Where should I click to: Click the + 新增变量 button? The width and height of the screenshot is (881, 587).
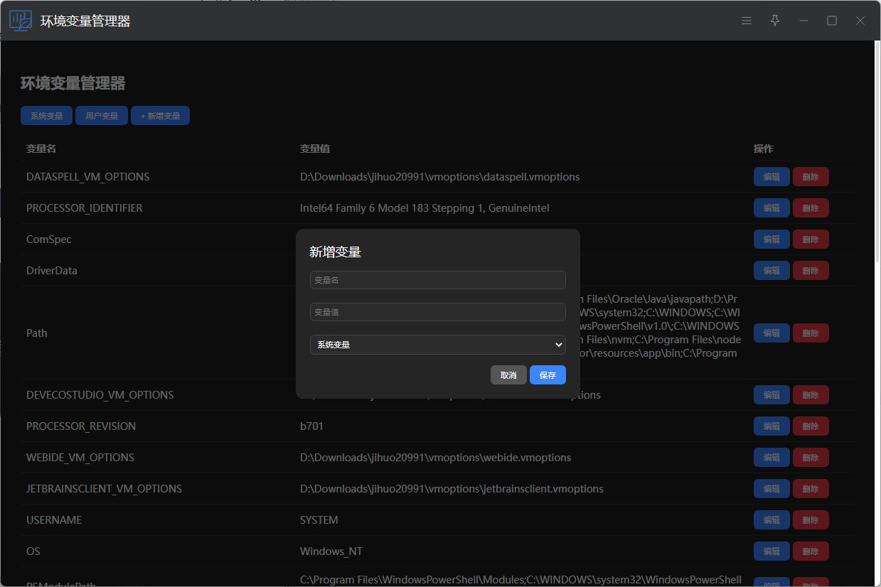[160, 116]
